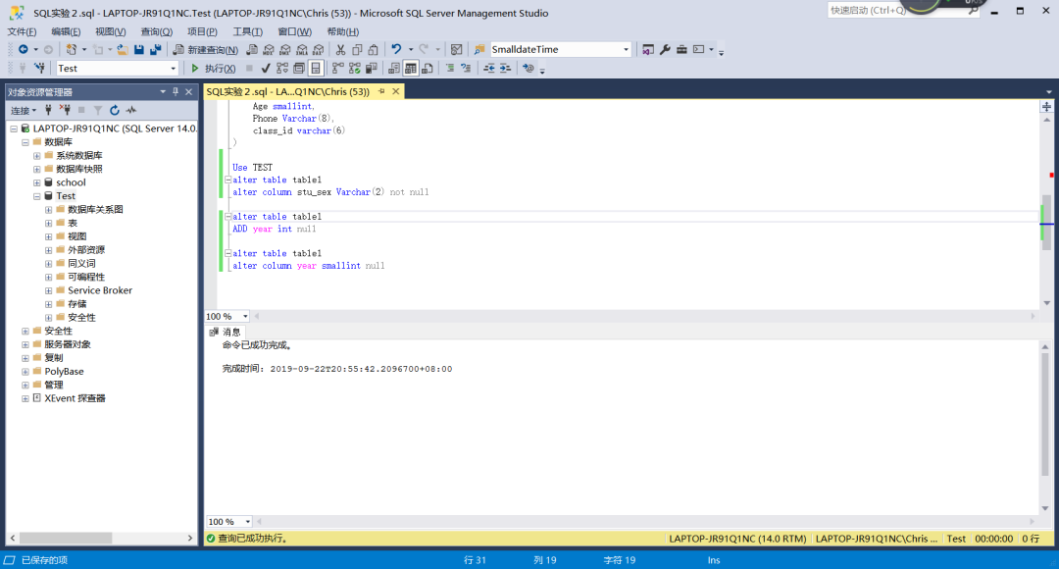Click the Save All icon in toolbar
Screen dimensions: 1059x569
(156, 49)
